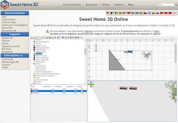Switch language with the Brazilian flag
This screenshot has width=178, height=123.
coord(116,13)
